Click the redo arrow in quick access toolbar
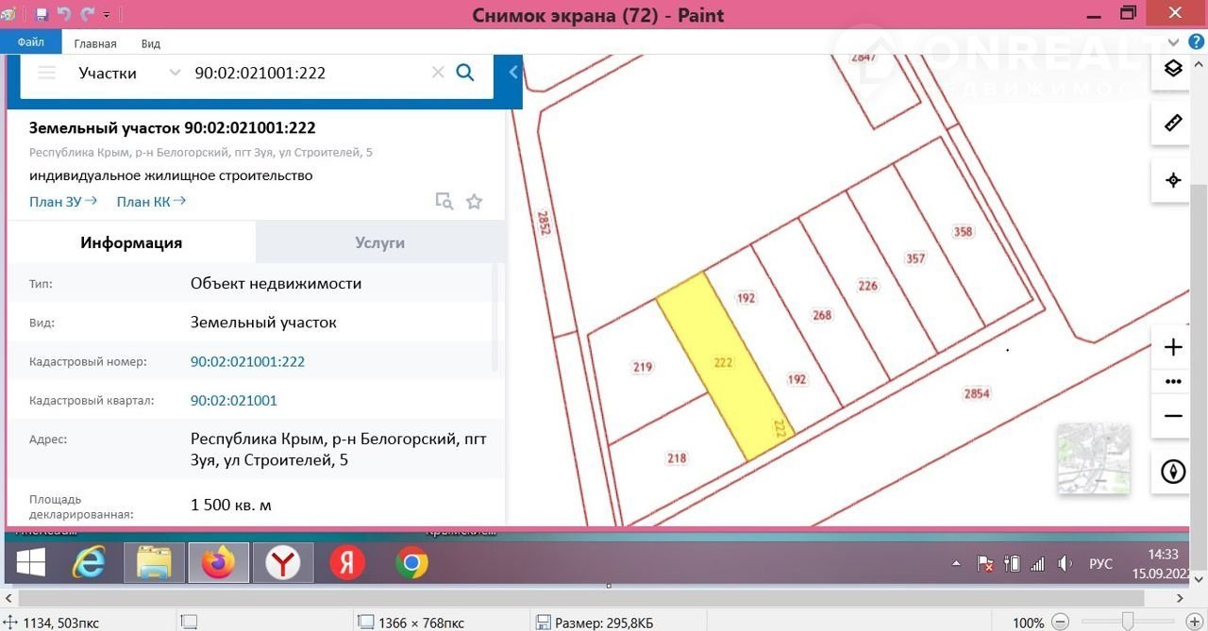1208x631 pixels. [88, 14]
